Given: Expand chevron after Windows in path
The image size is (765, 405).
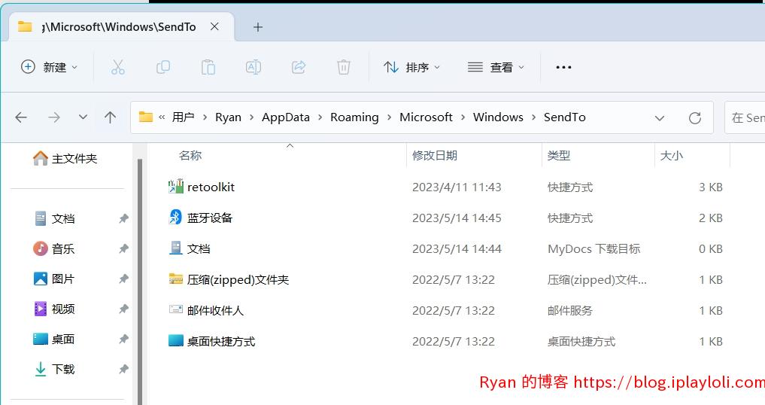Looking at the screenshot, I should pyautogui.click(x=533, y=117).
